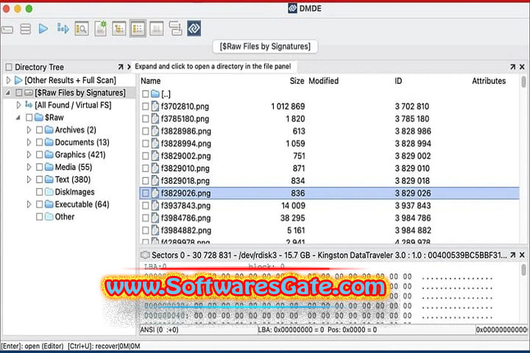Image resolution: width=530 pixels, height=353 pixels.
Task: Click the disk icon in sector panel header
Action: coord(145,255)
